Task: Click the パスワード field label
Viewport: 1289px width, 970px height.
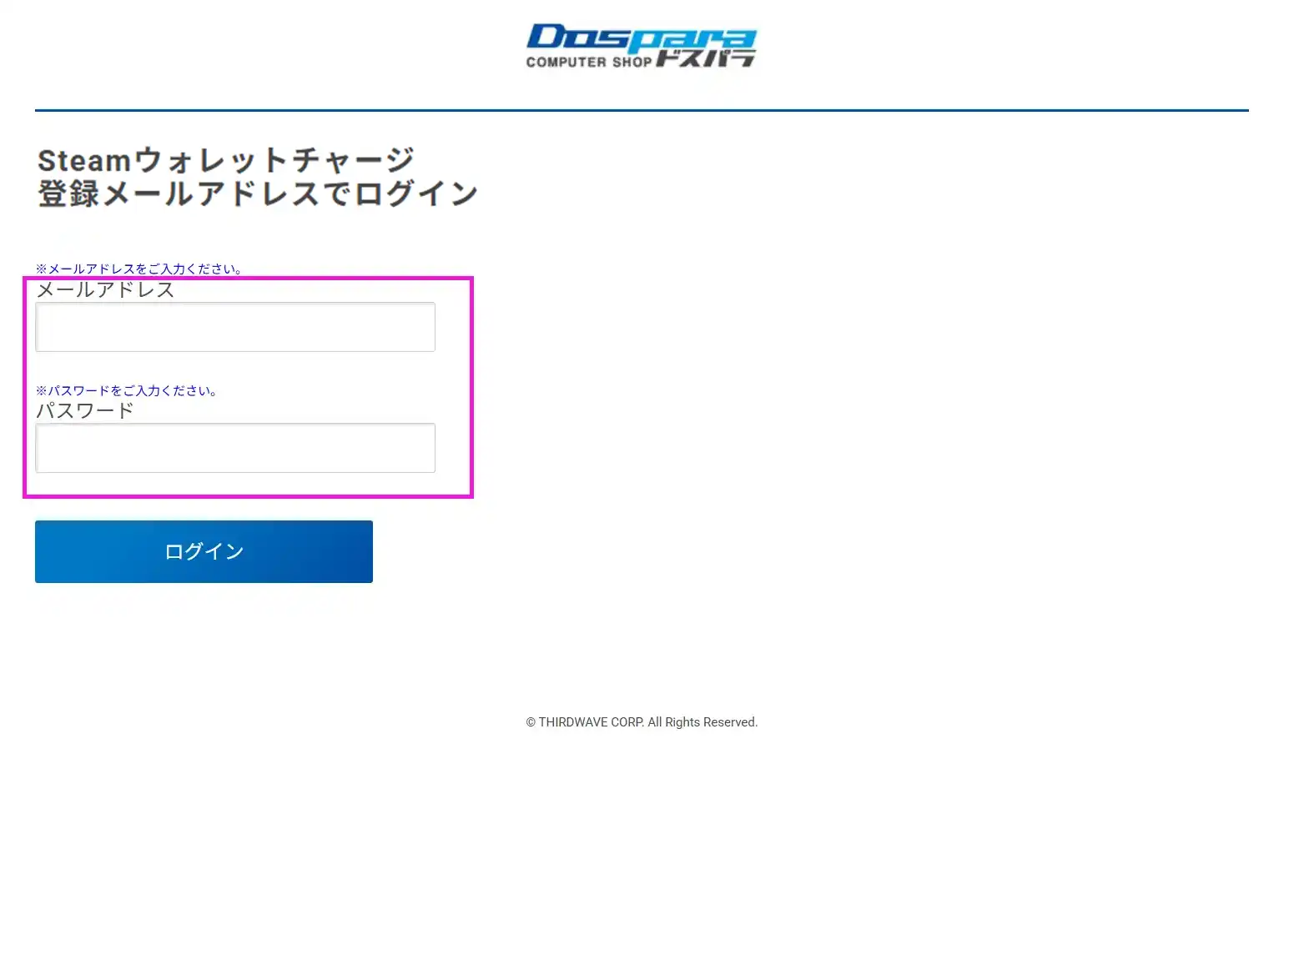Action: 85,410
